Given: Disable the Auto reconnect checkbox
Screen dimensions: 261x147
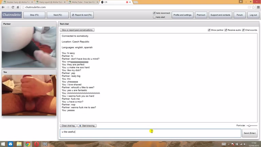Looking at the screenshot, I should 154,13.
